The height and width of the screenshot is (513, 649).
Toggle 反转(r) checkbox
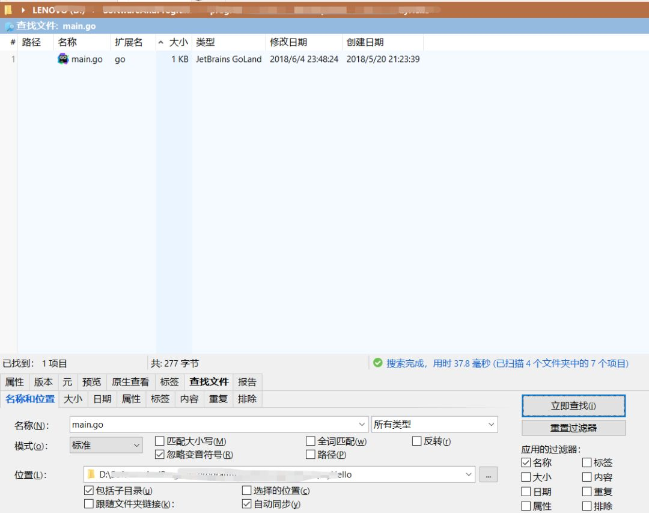point(416,441)
